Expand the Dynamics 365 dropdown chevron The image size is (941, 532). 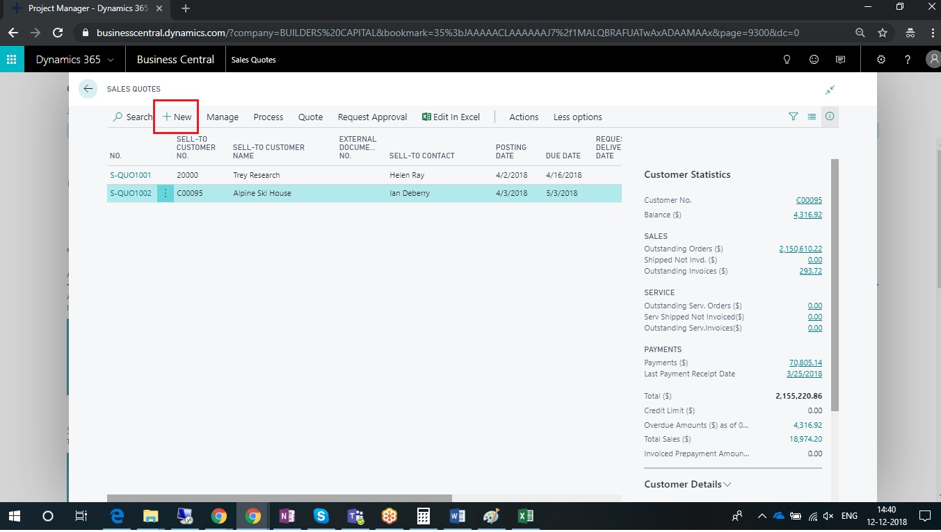[111, 60]
